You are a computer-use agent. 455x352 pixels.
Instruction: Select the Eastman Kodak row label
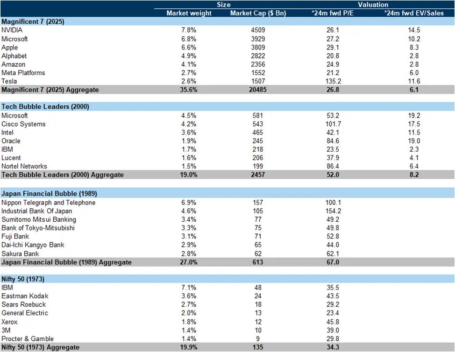(x=25, y=296)
